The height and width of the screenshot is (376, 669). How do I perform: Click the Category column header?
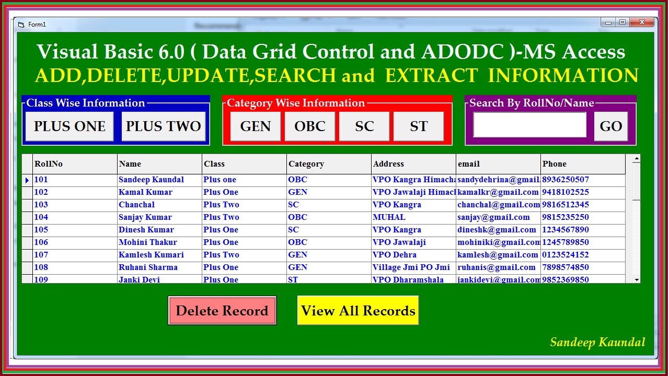click(329, 164)
